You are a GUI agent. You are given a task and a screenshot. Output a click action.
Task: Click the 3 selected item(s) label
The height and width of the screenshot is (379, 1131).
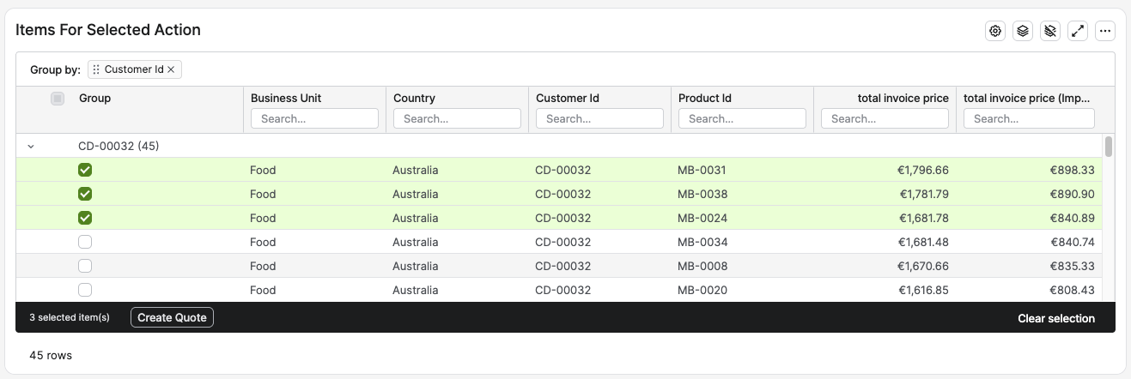click(70, 317)
